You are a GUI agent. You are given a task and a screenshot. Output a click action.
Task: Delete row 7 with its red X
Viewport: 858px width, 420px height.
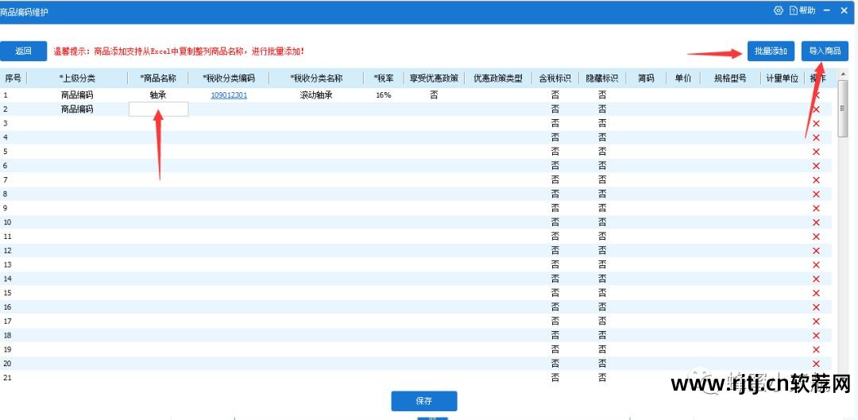(x=816, y=180)
